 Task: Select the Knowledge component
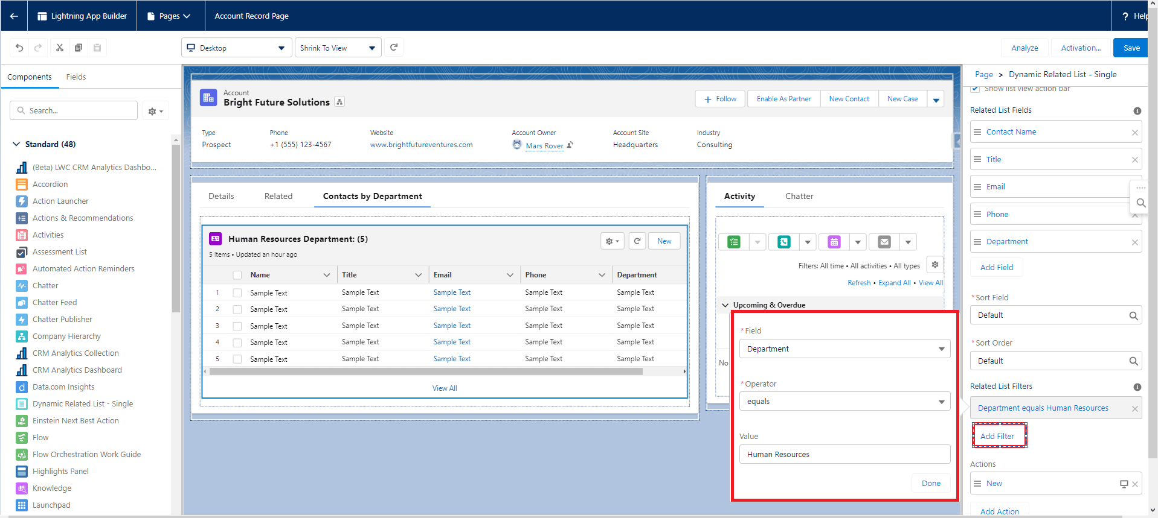pyautogui.click(x=52, y=488)
